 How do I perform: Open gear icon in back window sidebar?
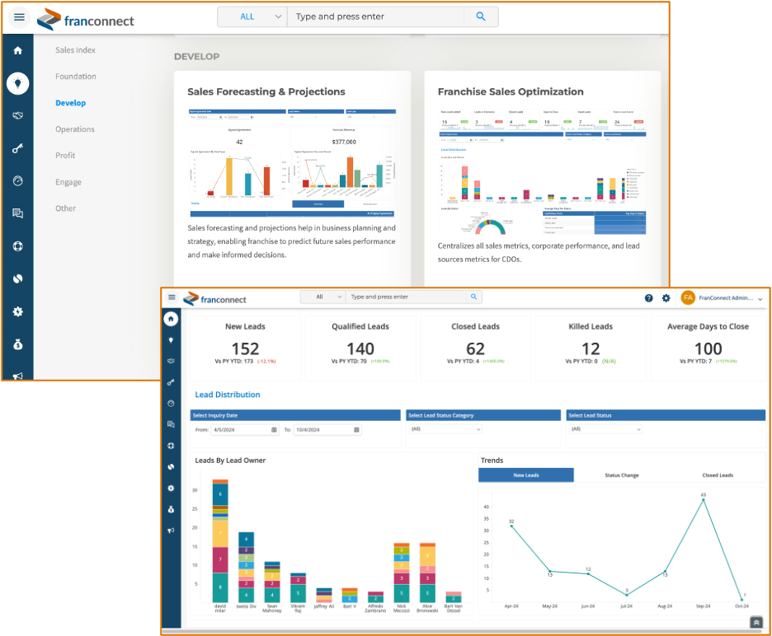(x=17, y=311)
